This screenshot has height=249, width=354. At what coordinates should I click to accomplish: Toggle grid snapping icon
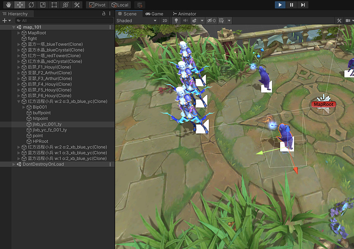(x=140, y=5)
